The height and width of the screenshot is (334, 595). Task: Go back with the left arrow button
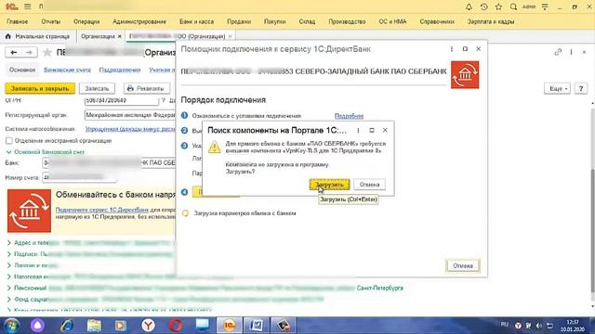pyautogui.click(x=14, y=52)
